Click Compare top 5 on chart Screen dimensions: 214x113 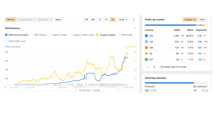click(173, 67)
